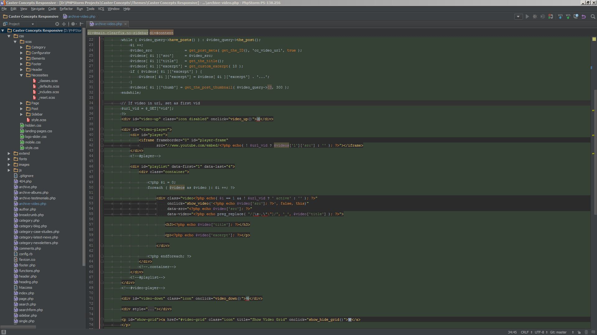Open the File menu
This screenshot has height=335, width=597.
pos(4,9)
